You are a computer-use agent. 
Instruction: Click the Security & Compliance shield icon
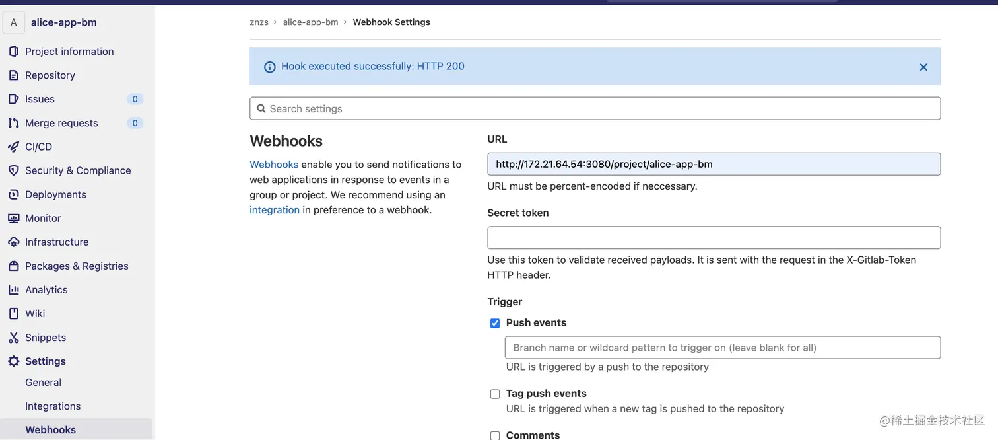[13, 170]
